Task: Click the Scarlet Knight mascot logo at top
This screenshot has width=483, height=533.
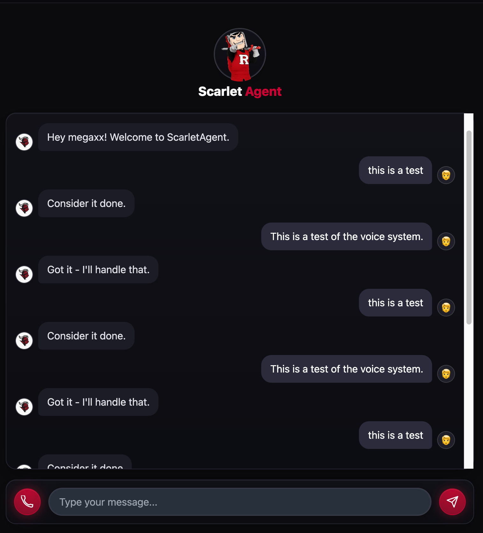Action: [x=240, y=54]
